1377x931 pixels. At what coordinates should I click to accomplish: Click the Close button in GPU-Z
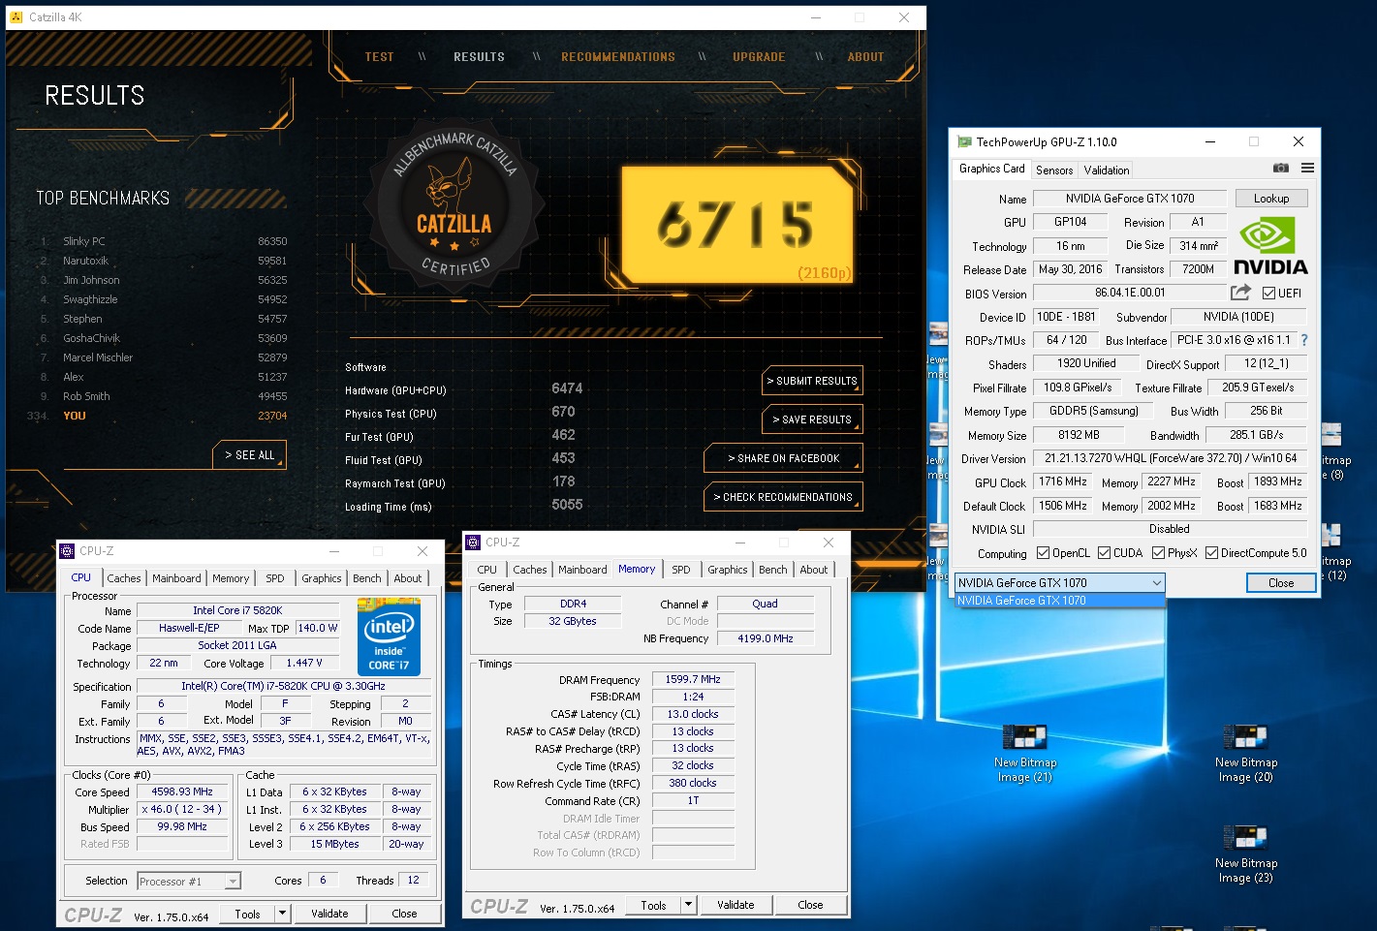(x=1281, y=583)
